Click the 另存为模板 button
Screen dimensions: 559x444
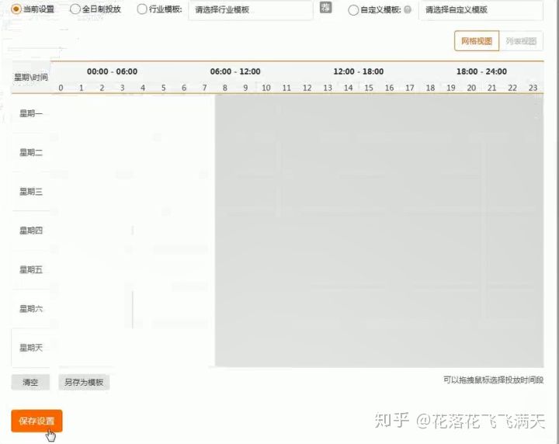click(84, 383)
